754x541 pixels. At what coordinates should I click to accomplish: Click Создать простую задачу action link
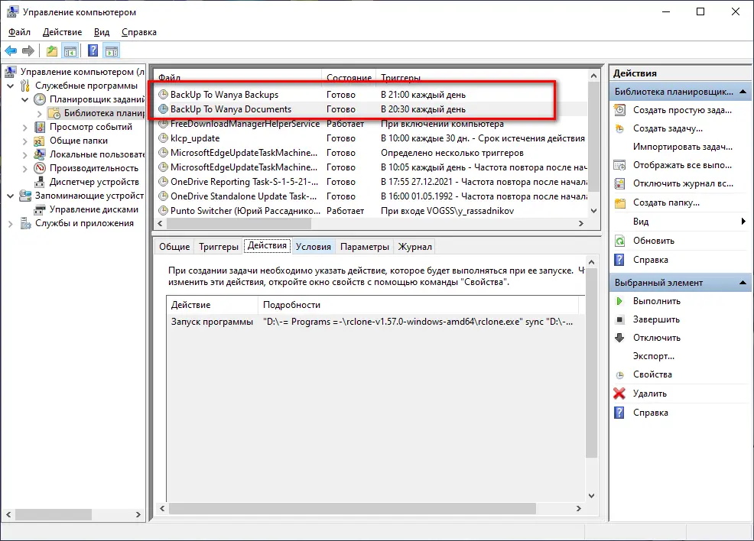pyautogui.click(x=682, y=110)
